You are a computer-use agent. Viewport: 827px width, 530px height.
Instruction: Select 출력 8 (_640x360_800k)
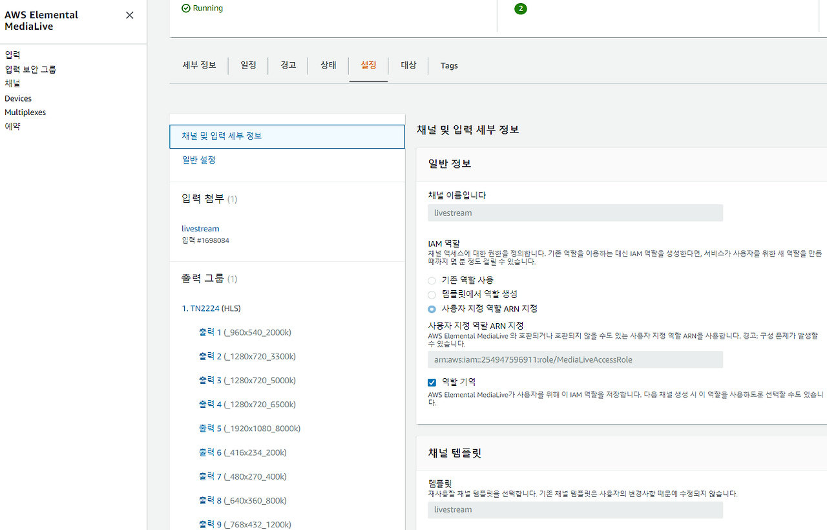243,500
